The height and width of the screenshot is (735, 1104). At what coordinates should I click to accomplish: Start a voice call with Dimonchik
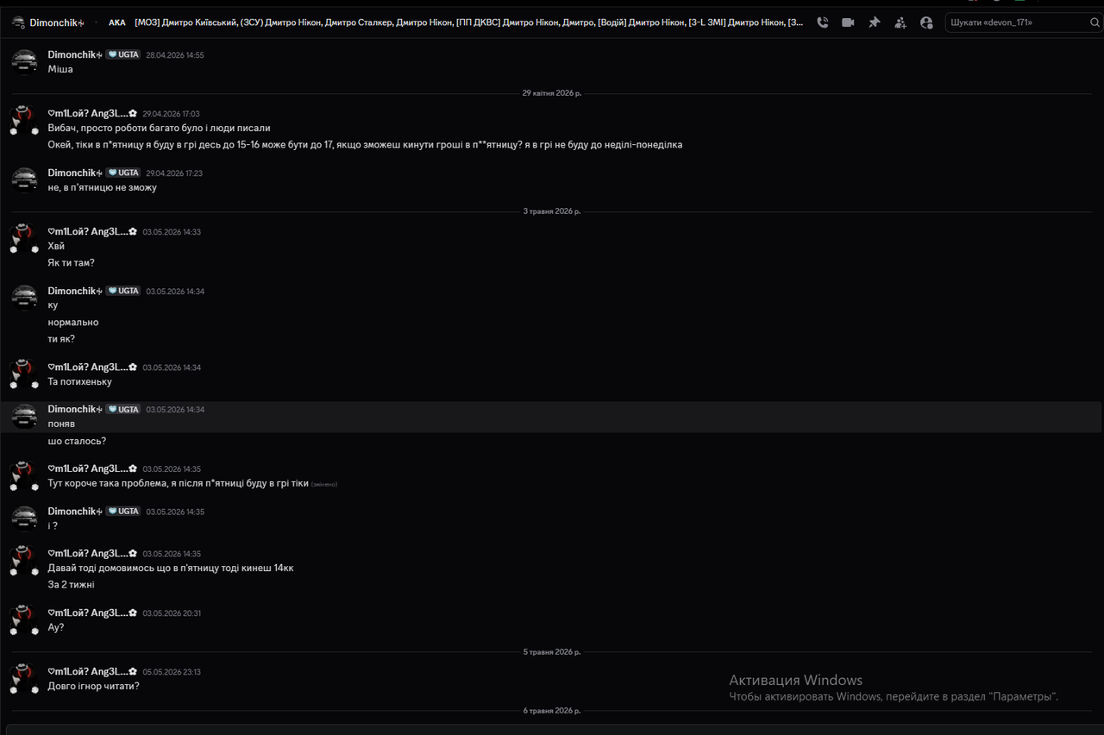click(823, 22)
